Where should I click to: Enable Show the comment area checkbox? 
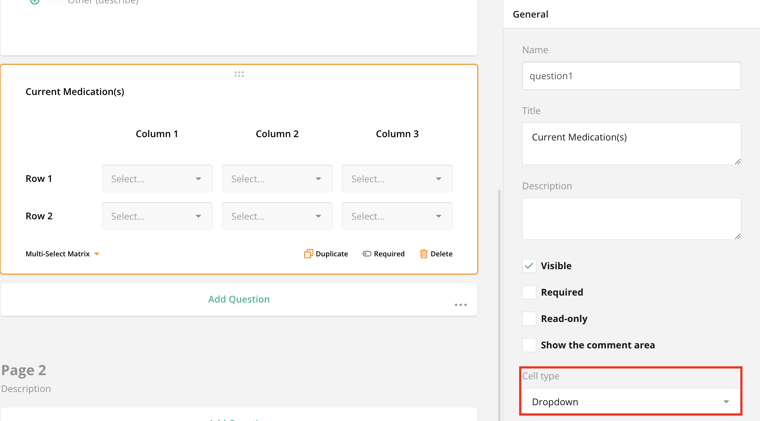point(529,345)
